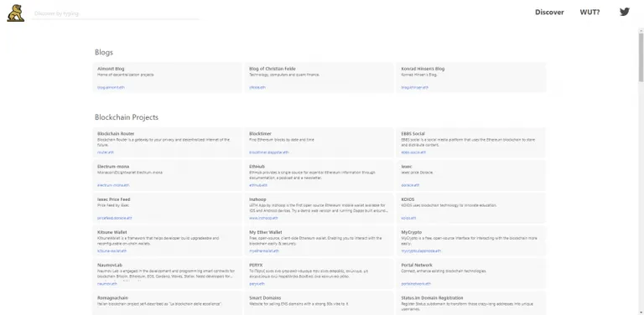Open the blog.almonit.eth link

click(111, 87)
